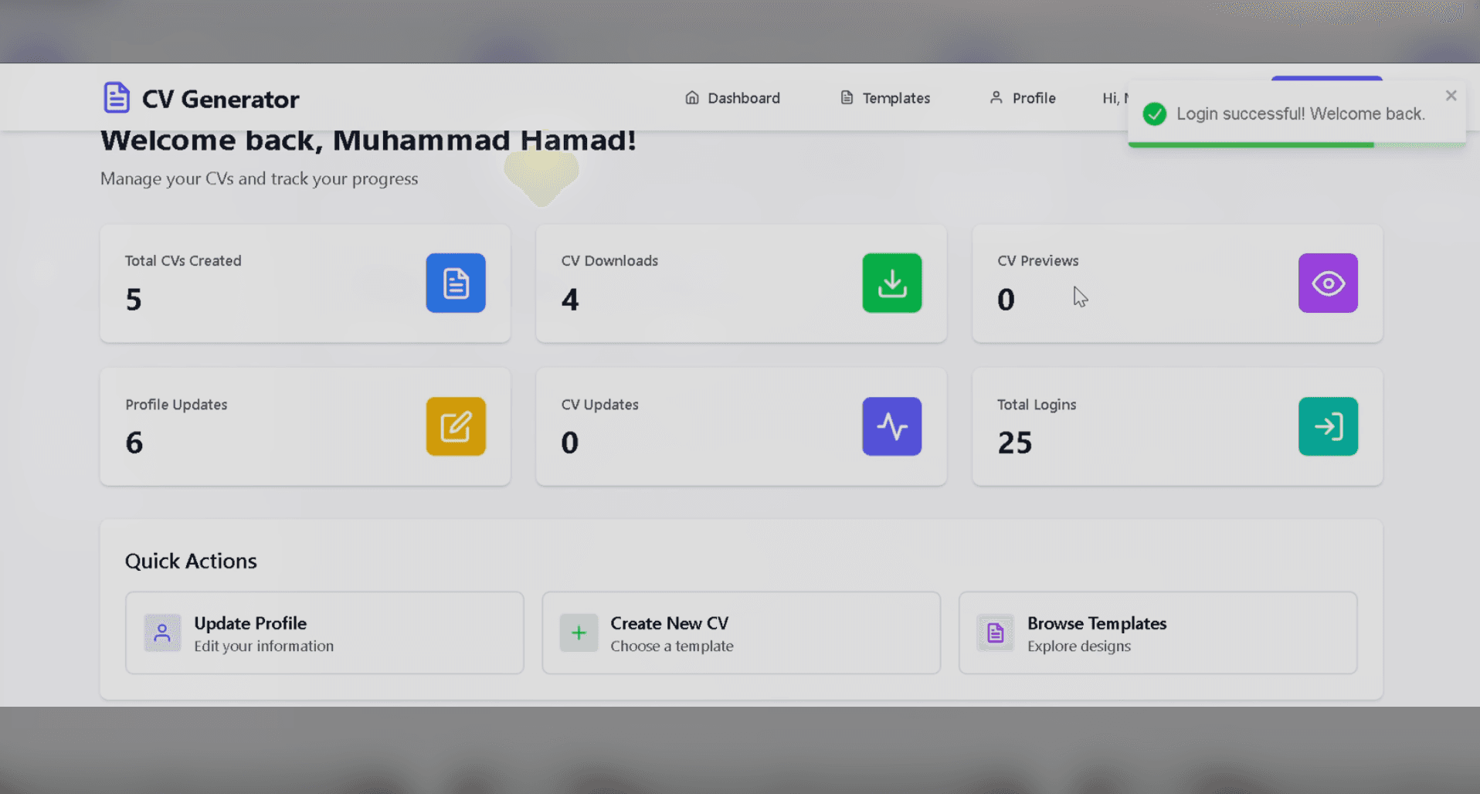Click the CV Generator title text
The height and width of the screenshot is (794, 1480).
(x=220, y=99)
